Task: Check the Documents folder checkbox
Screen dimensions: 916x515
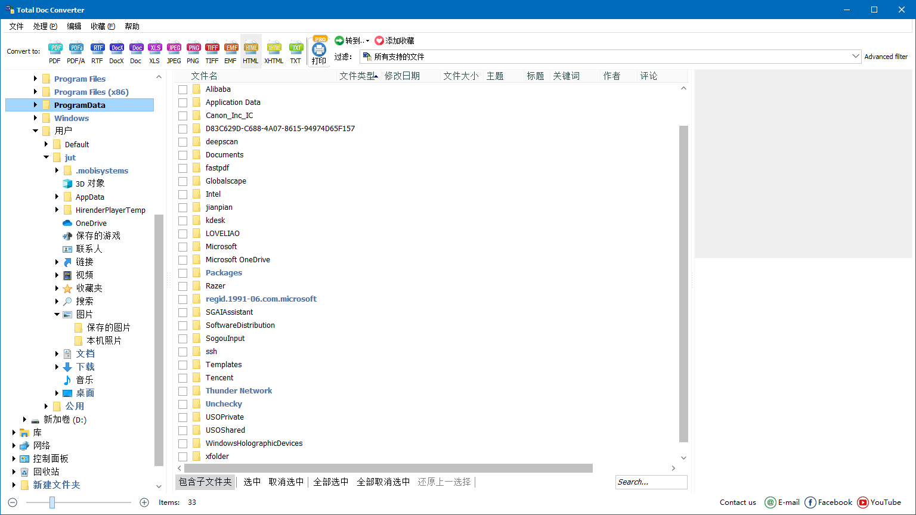Action: pos(183,155)
